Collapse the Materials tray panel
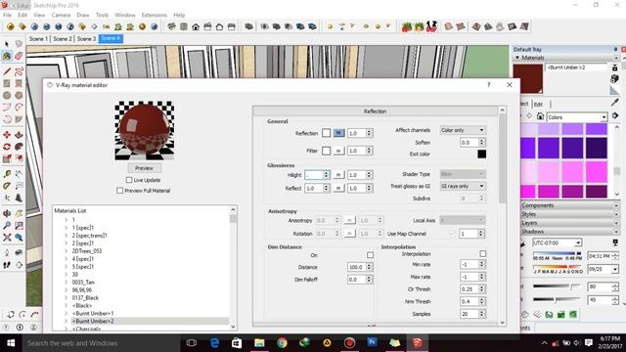Image resolution: width=626 pixels, height=352 pixels. click(x=566, y=58)
